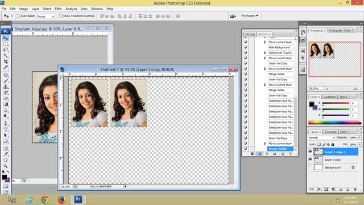Switch to the Channels tab

pyautogui.click(x=330, y=132)
